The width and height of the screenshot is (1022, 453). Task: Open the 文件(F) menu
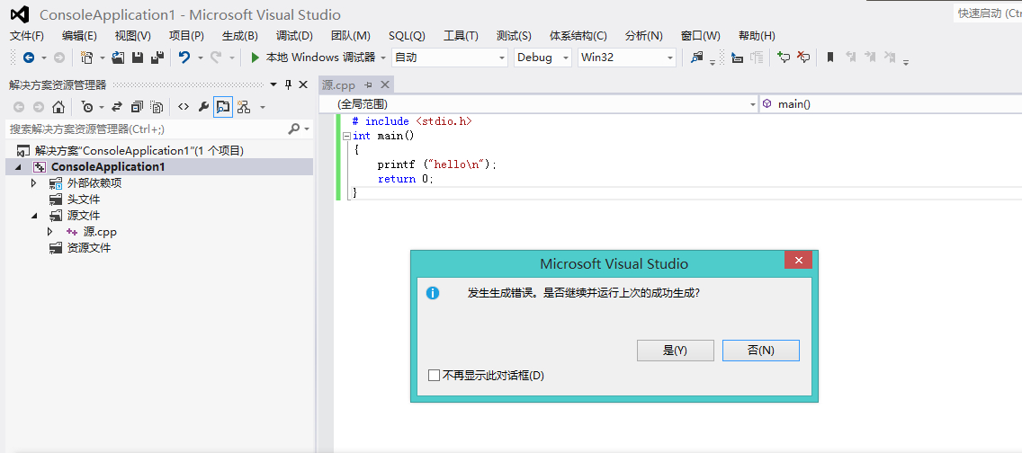coord(27,36)
